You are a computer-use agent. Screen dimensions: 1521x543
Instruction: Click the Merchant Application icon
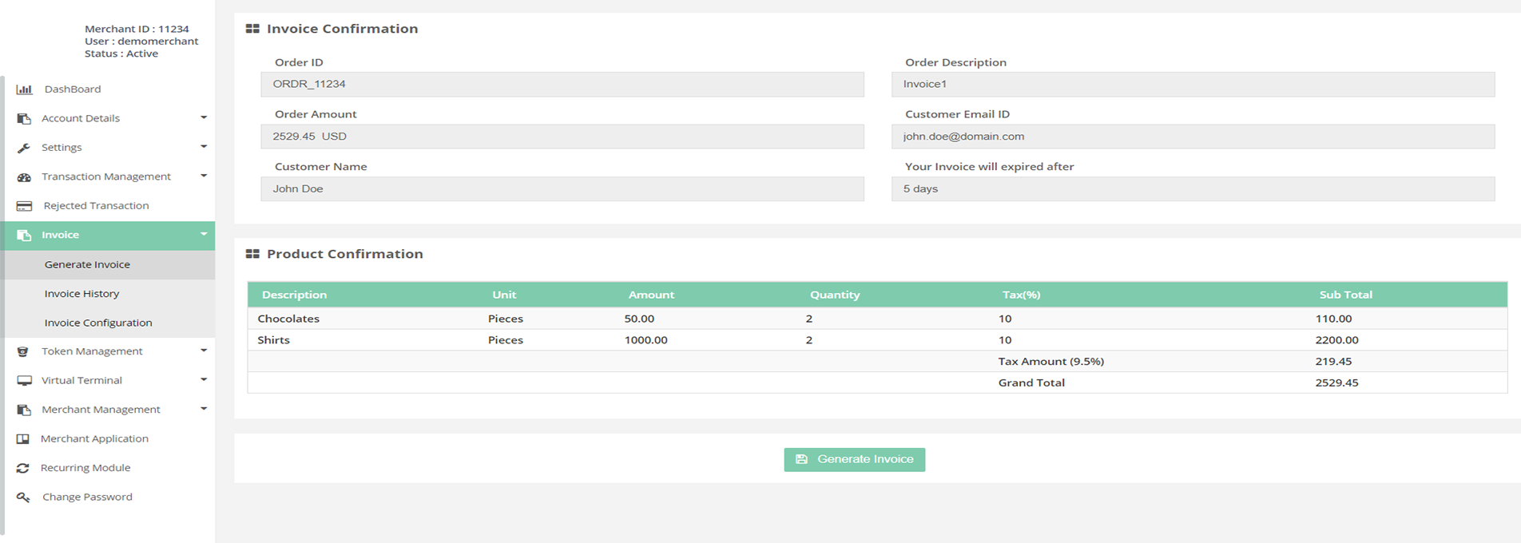pos(23,439)
